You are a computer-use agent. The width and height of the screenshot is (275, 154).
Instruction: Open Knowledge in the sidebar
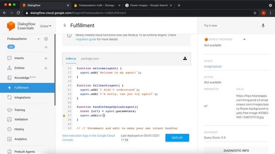22,78
